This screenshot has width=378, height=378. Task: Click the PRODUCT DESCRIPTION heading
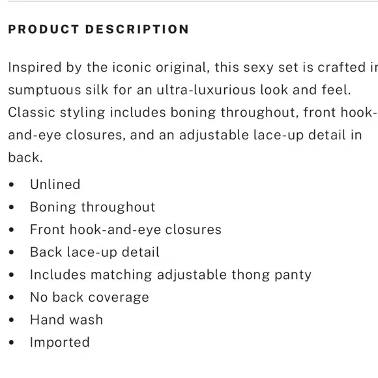point(98,29)
